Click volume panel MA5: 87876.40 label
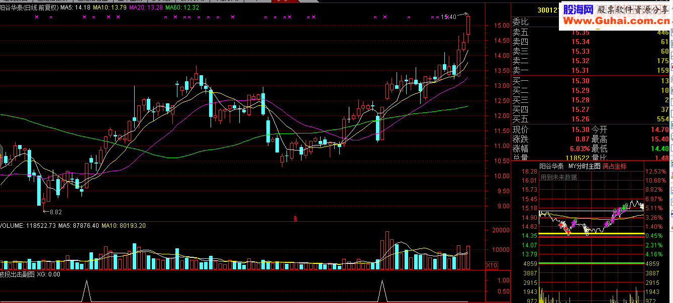Viewport: 673px width, 303px height. (x=78, y=226)
